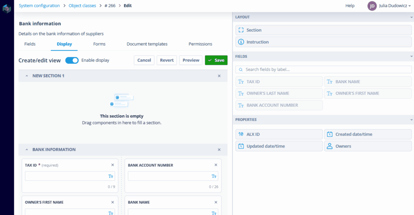Click the Updated date/time calendar icon
This screenshot has width=414, height=215.
pyautogui.click(x=241, y=146)
